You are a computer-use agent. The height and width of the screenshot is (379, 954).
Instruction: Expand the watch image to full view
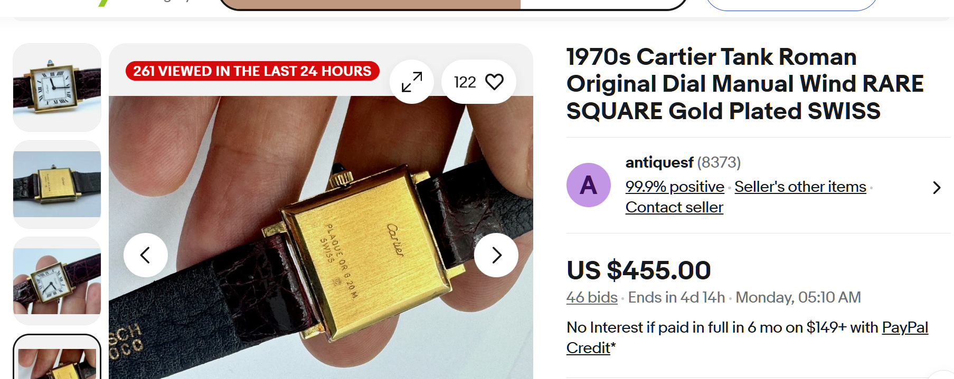click(x=412, y=82)
